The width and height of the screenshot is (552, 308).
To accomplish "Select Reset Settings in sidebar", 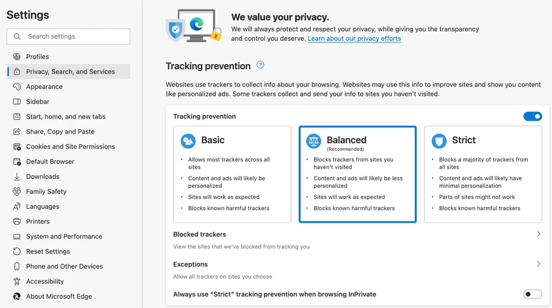I will pos(48,252).
